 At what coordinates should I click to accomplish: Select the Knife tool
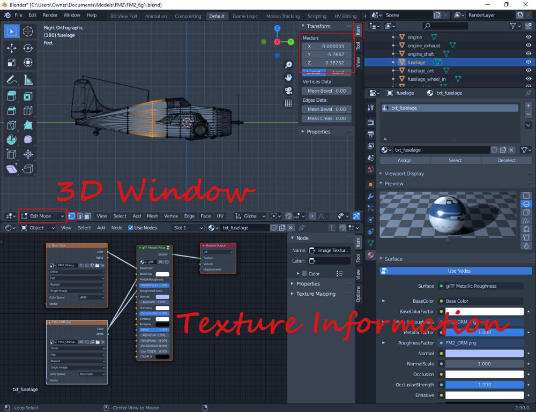(12, 125)
